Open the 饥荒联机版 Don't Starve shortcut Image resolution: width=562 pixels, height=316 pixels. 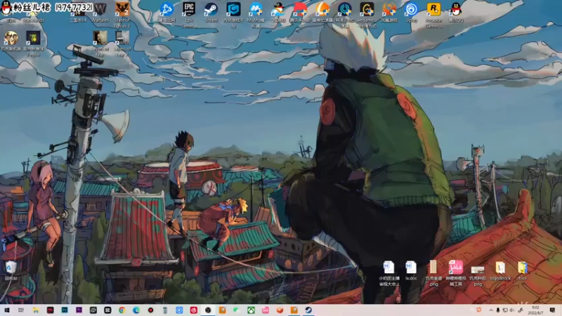point(11,41)
